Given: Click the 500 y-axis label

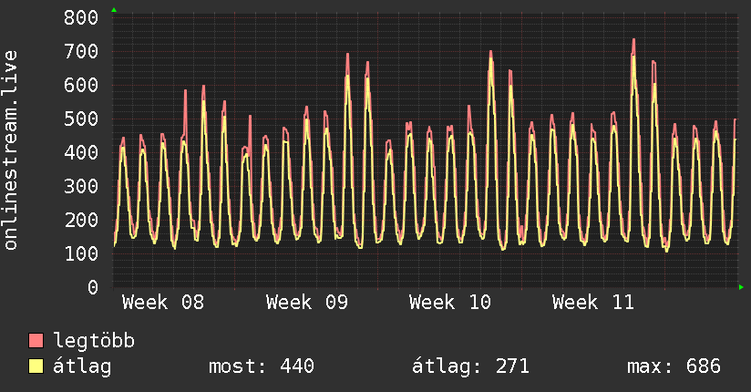Looking at the screenshot, I should [x=82, y=119].
